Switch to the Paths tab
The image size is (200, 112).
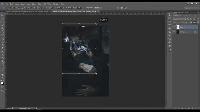tap(187, 13)
